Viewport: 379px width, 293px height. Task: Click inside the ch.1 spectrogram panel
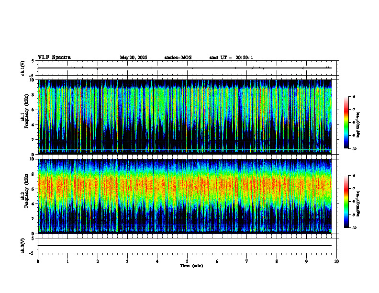tap(185, 117)
